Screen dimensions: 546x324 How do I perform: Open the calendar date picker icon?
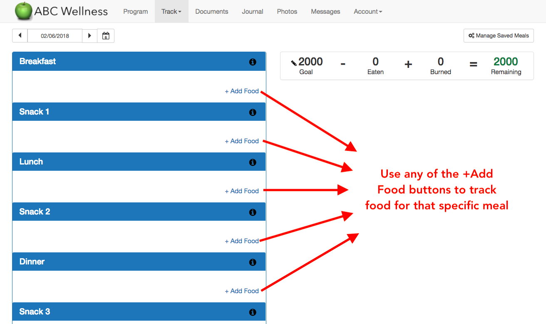[106, 36]
